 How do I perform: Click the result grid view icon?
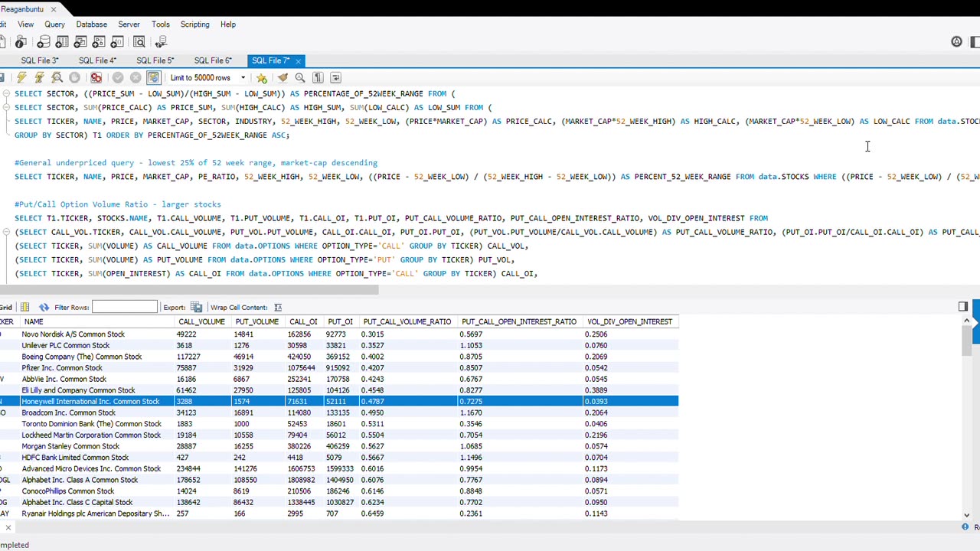(x=24, y=307)
